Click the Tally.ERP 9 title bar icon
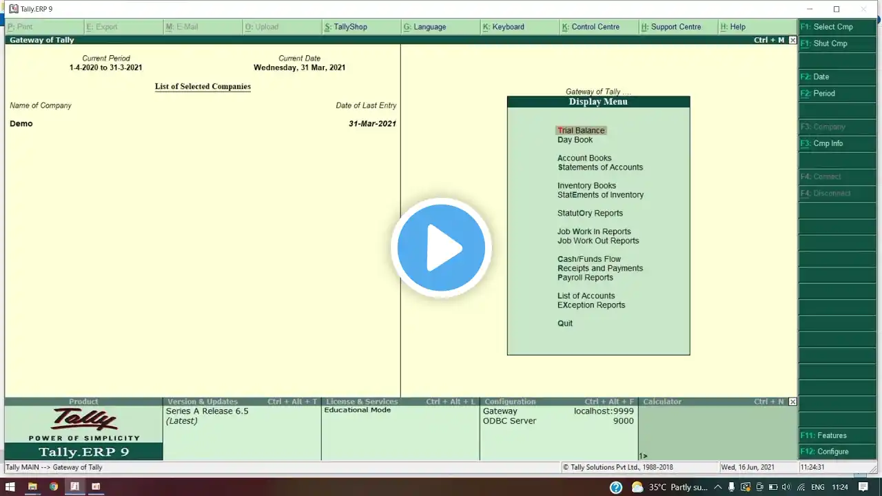Screen dimensions: 882x496 tap(13, 9)
